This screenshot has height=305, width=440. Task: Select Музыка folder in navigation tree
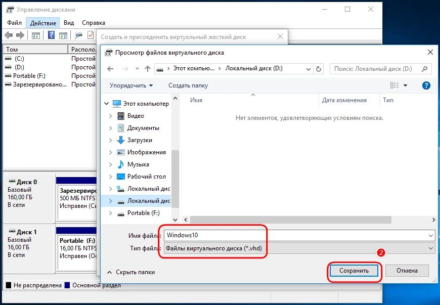click(x=138, y=164)
